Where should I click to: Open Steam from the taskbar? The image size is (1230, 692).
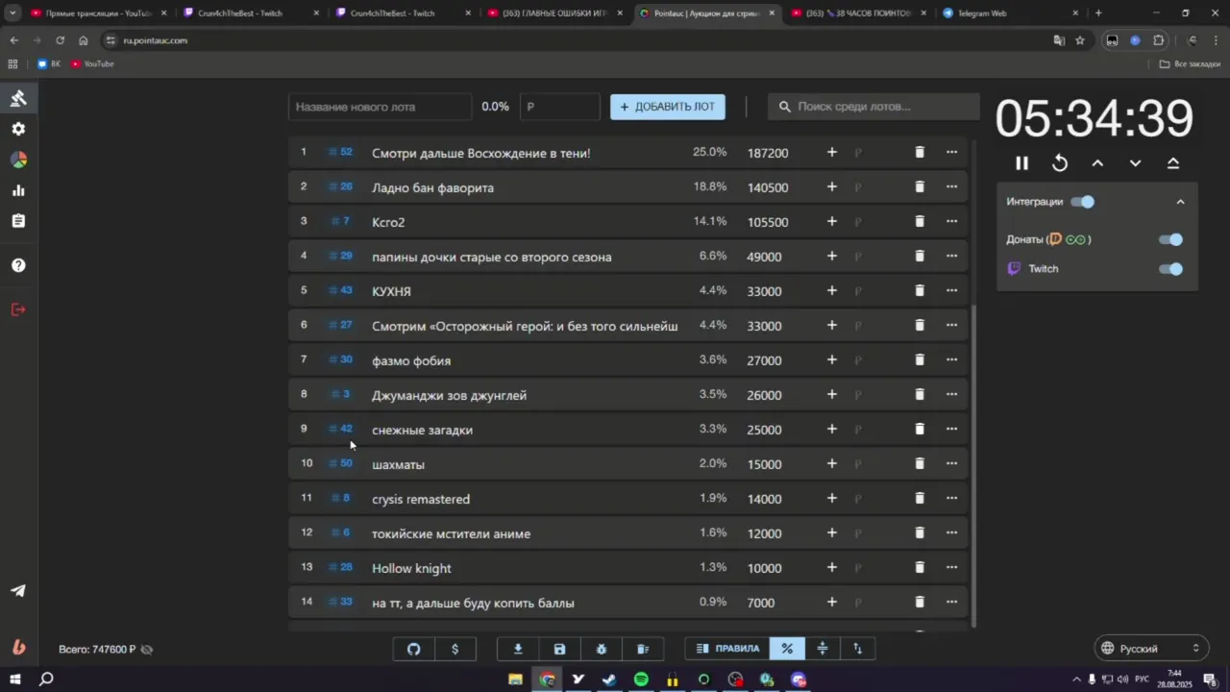click(x=609, y=680)
